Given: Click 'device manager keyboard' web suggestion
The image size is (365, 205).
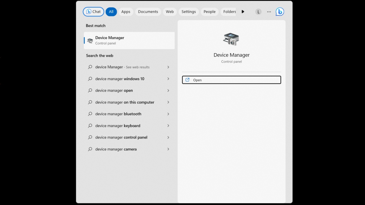Looking at the screenshot, I should (x=129, y=126).
